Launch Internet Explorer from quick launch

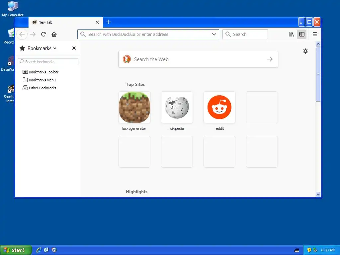[x=39, y=250]
